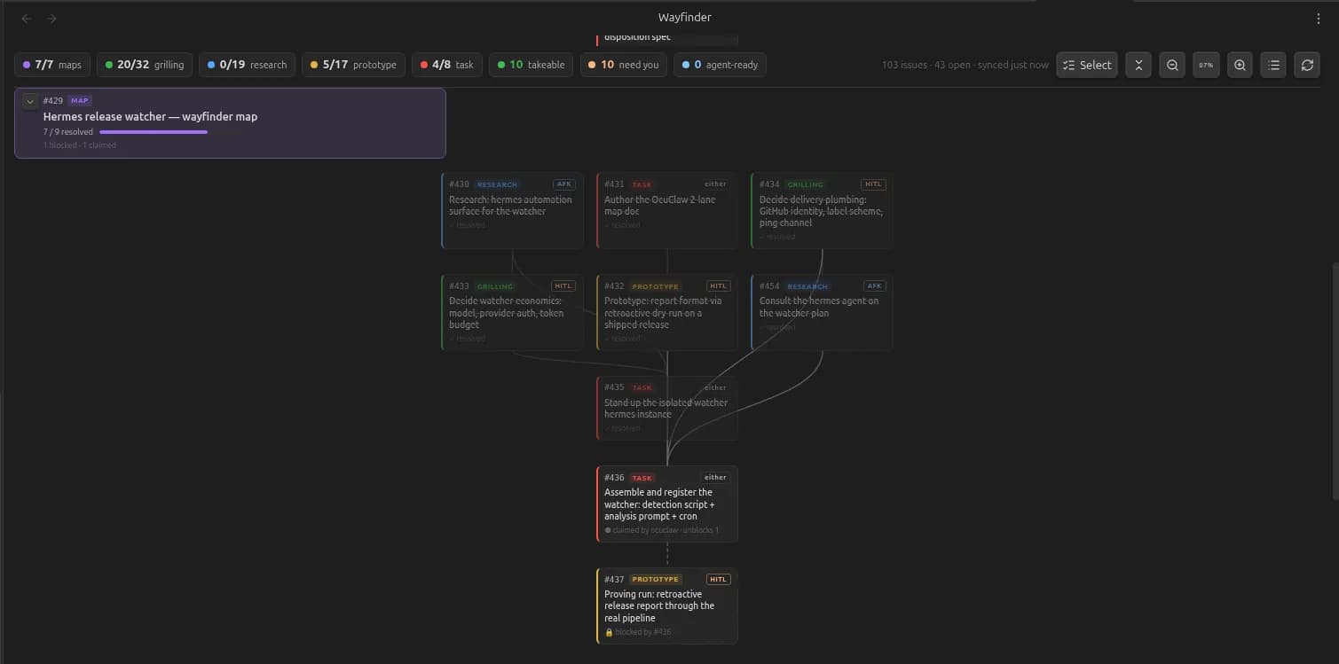Image resolution: width=1339 pixels, height=664 pixels.
Task: Click the AFK badge on card #454
Action: pyautogui.click(x=874, y=286)
